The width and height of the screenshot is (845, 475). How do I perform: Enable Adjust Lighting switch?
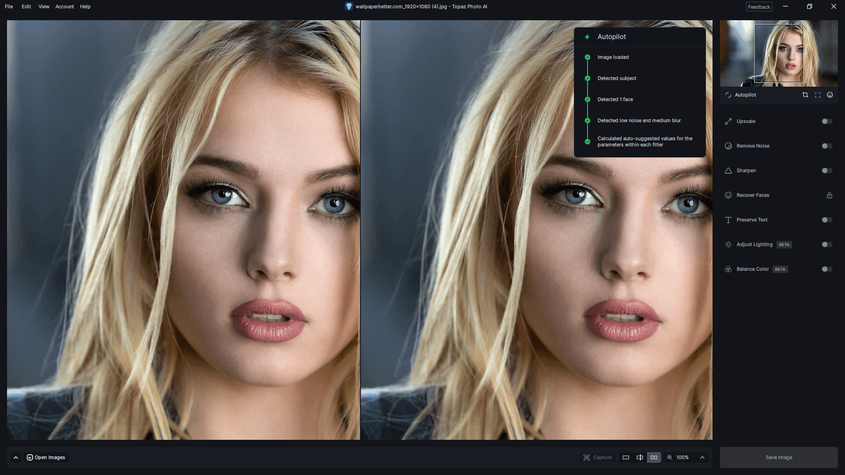(x=827, y=245)
